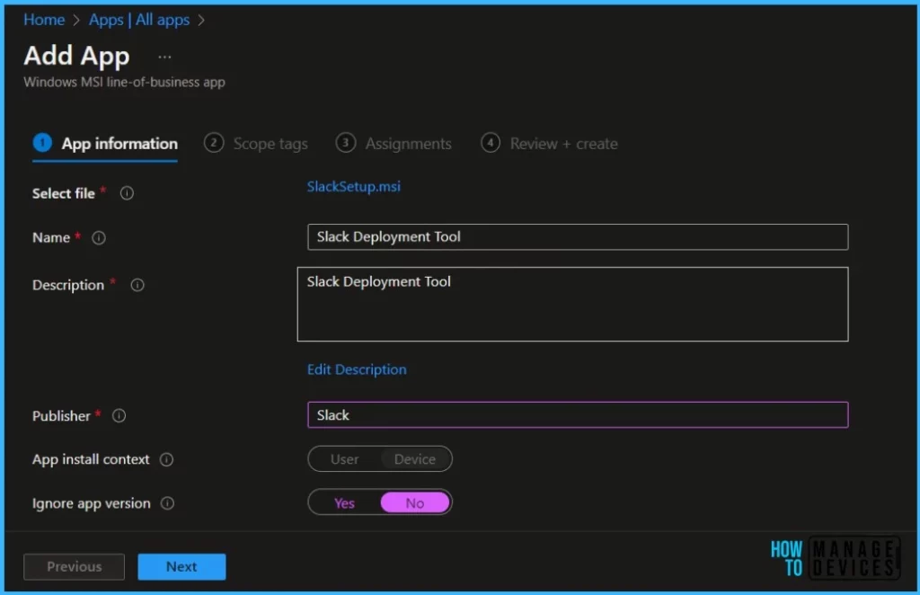Set Ignore app version to No

[x=415, y=503]
